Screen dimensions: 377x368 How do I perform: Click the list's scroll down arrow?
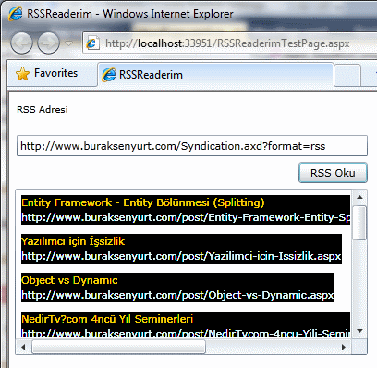coord(359,331)
